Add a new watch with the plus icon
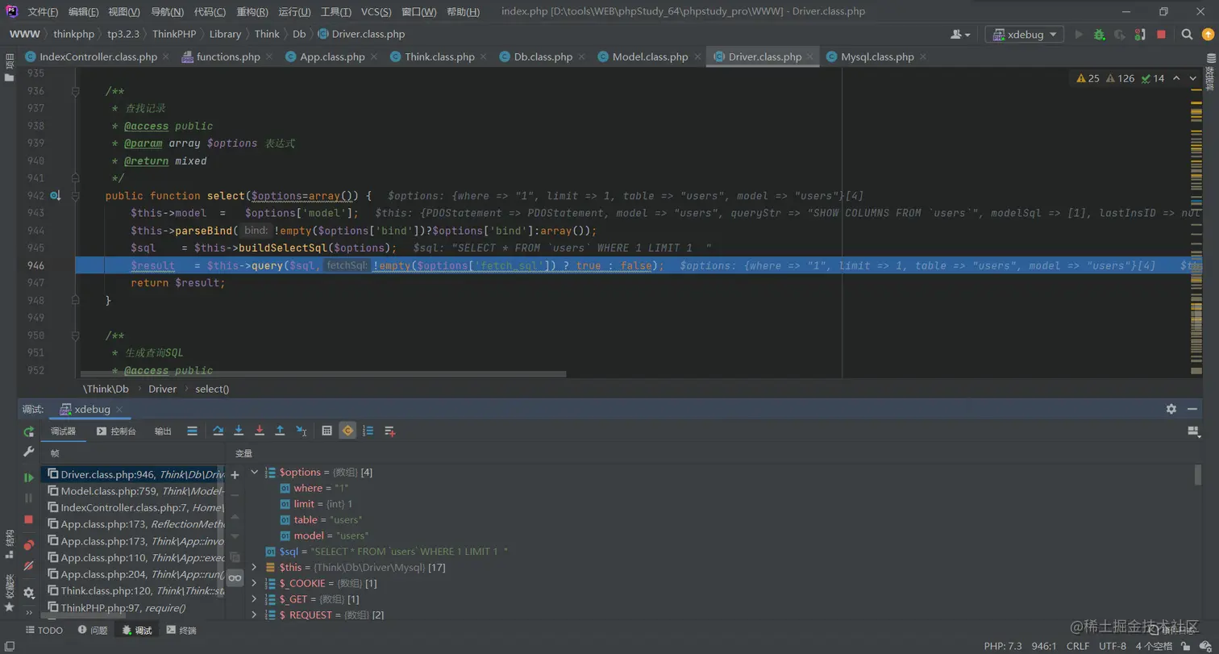 [x=235, y=475]
